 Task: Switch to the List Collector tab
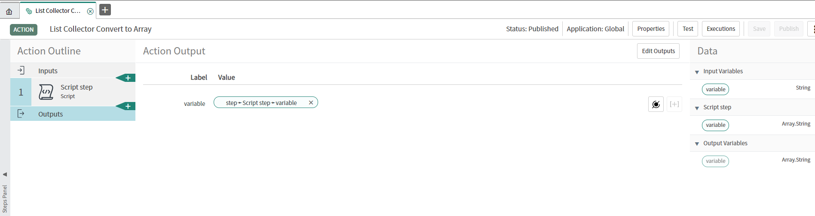click(57, 11)
